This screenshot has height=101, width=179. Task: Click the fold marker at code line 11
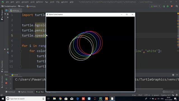click(x=20, y=66)
